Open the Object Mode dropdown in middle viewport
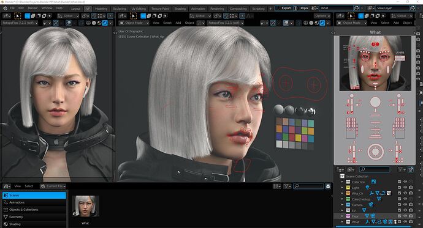Screen dimensions: 423x228 134,23
